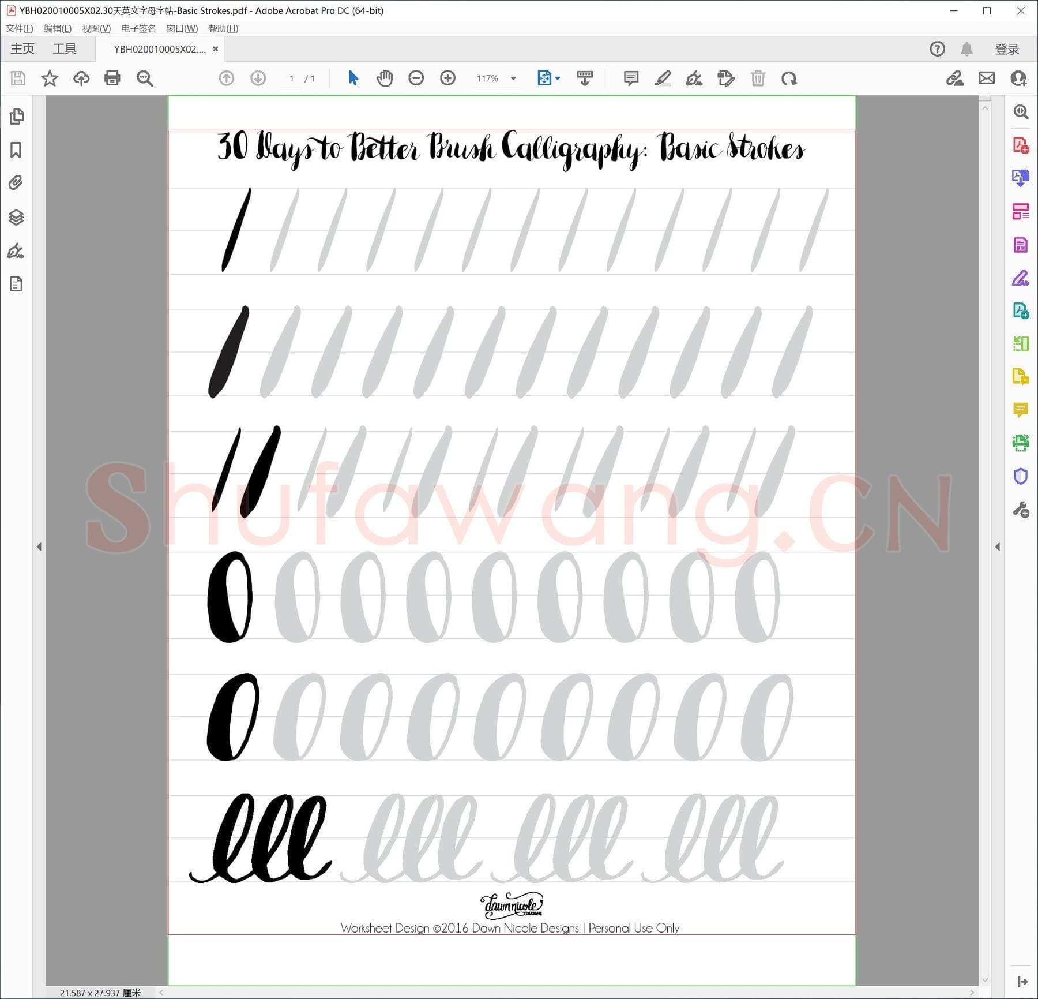
Task: Open the 文件 menu
Action: pos(20,28)
